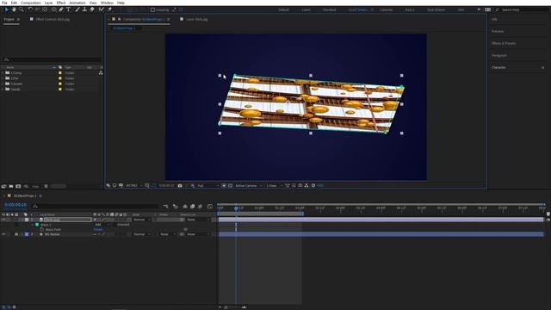Select the Brush tool
This screenshot has height=310, width=551.
pos(77,9)
